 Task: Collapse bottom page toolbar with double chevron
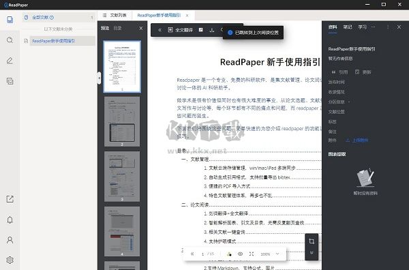pos(192,254)
